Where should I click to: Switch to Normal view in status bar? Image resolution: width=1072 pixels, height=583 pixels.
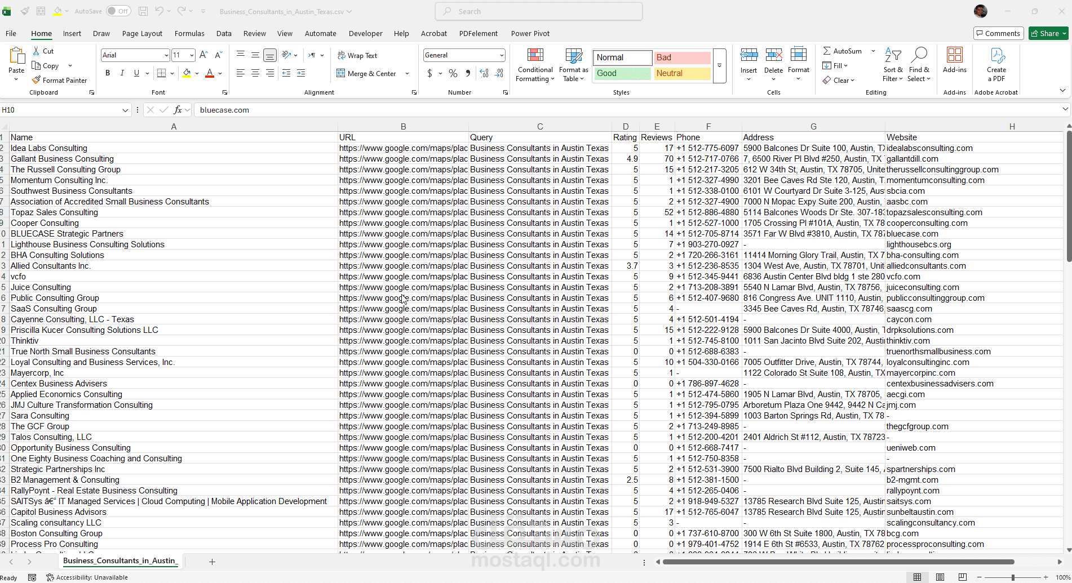pos(918,577)
